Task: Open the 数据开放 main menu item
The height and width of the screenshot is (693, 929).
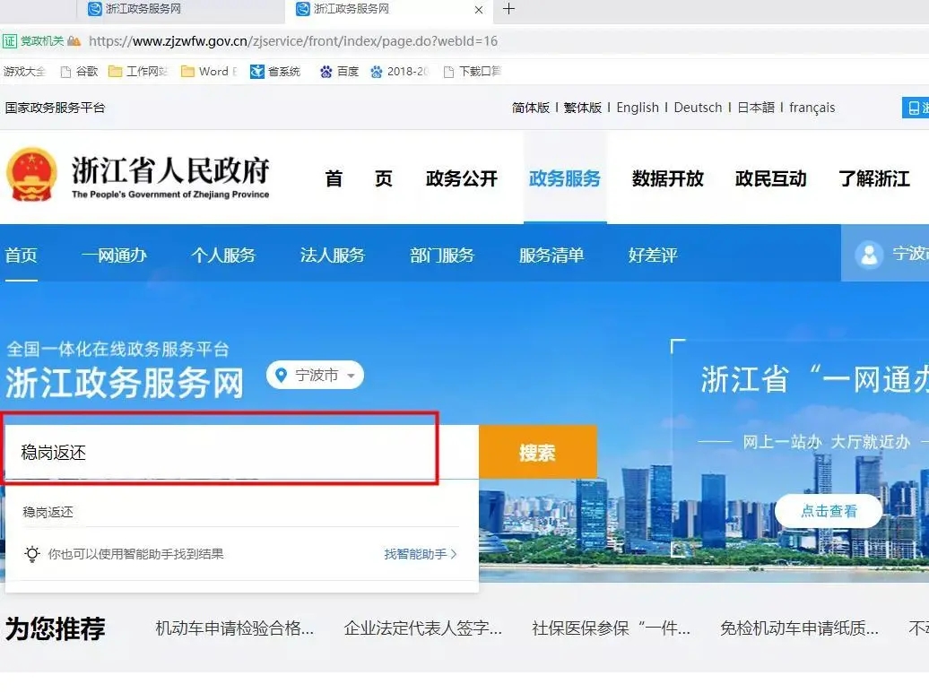Action: click(668, 178)
